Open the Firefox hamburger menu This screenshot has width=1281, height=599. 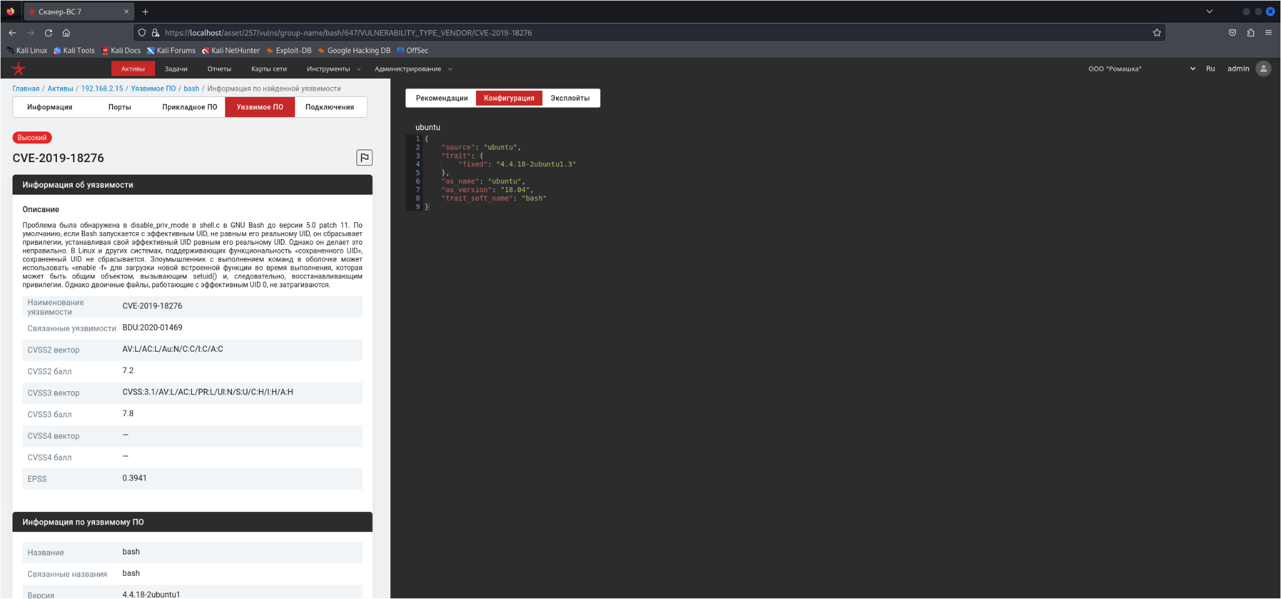pos(1268,33)
